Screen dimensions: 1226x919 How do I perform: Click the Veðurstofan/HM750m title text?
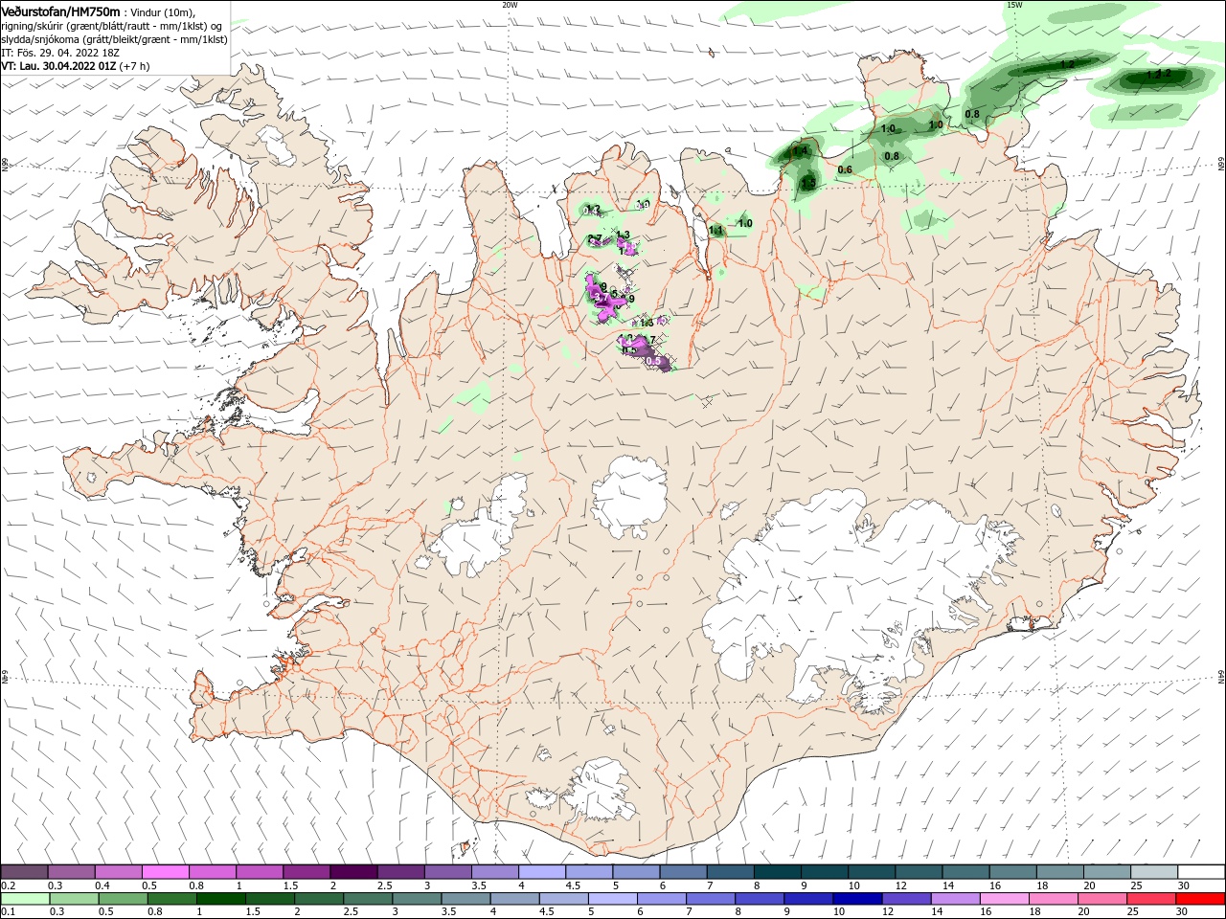pos(60,11)
